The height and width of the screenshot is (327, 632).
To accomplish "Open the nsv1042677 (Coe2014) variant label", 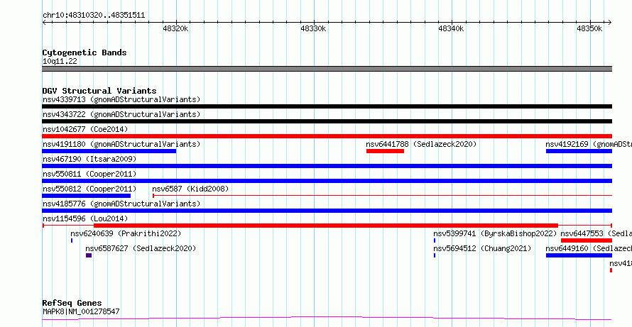I will coord(85,129).
